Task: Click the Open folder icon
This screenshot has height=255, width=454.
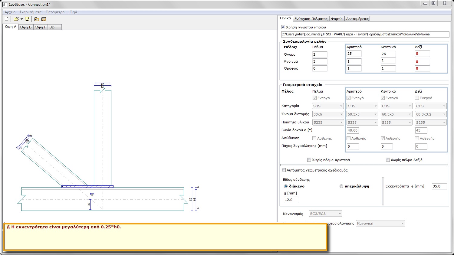Action: (16, 19)
